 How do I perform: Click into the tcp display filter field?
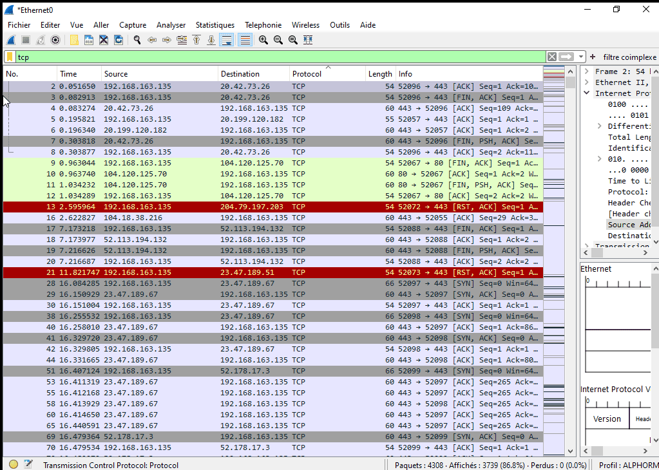(281, 57)
